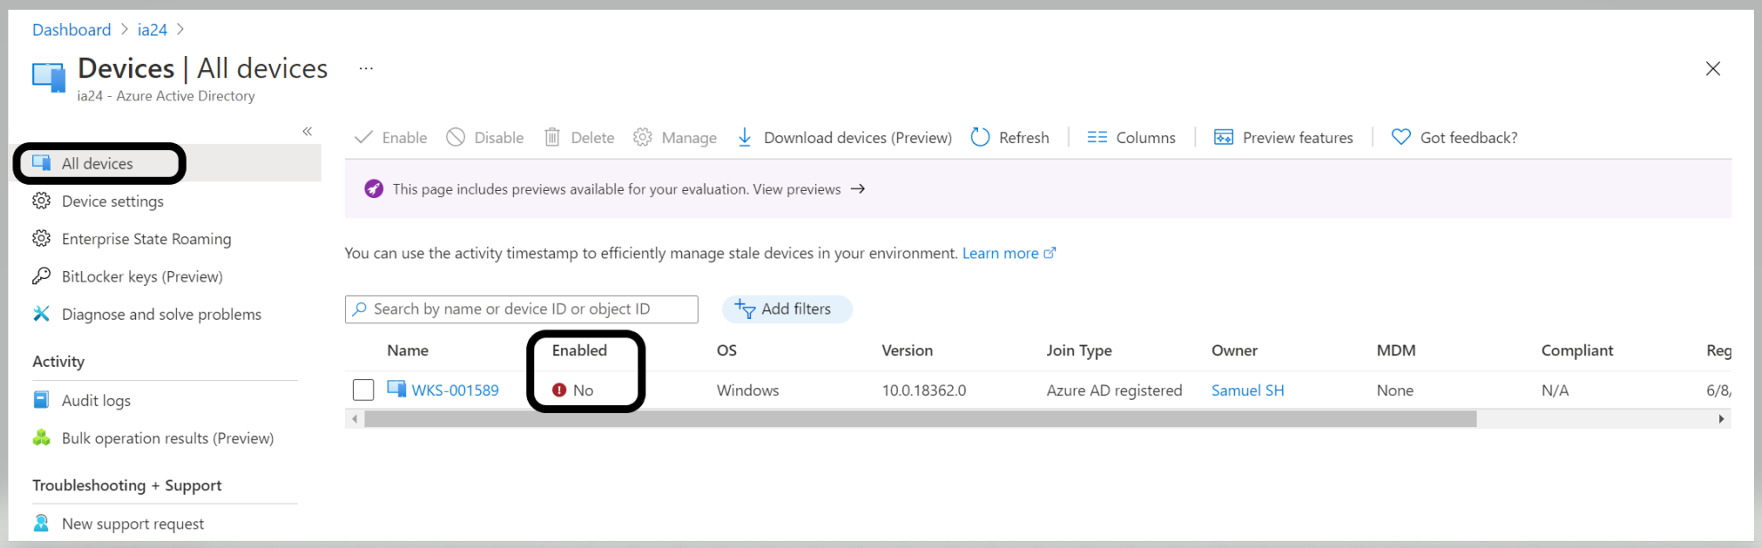Open the ellipsis more options menu
The width and height of the screenshot is (1762, 548).
point(366,68)
